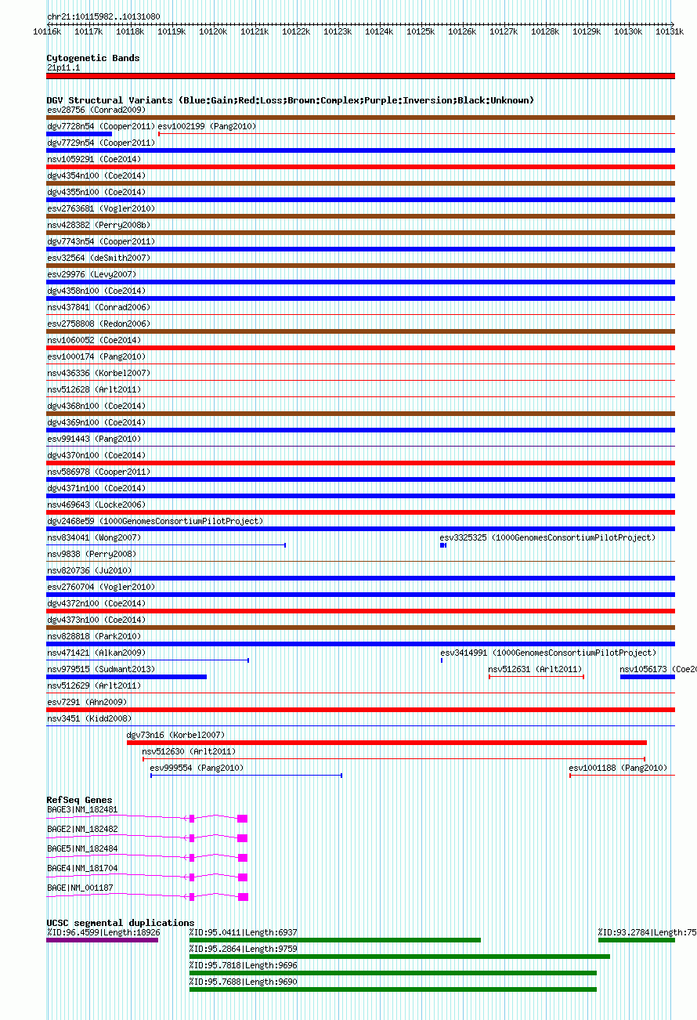The height and width of the screenshot is (1020, 697).
Task: Select variant nsv428382 (Perry2008b) label
Action: [99, 226]
